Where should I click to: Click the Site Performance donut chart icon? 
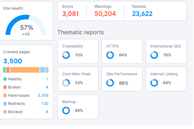point(110,83)
